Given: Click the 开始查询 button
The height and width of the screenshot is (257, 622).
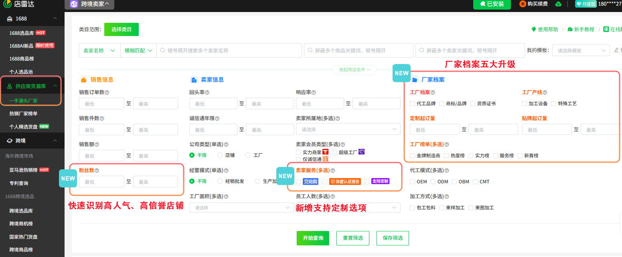Looking at the screenshot, I should coord(313,238).
